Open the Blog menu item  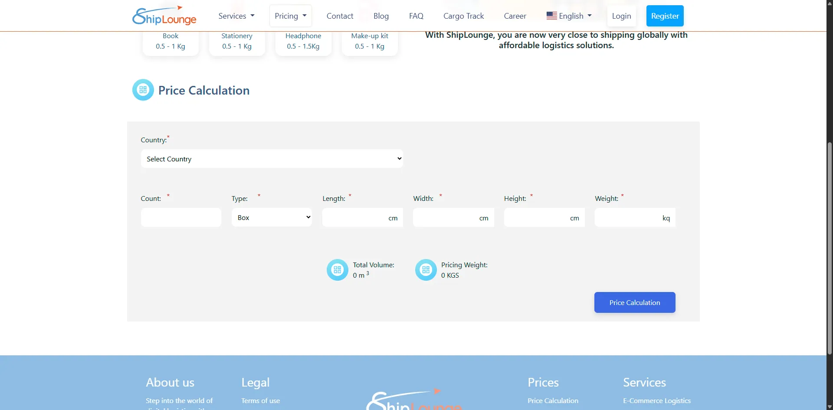coord(381,16)
